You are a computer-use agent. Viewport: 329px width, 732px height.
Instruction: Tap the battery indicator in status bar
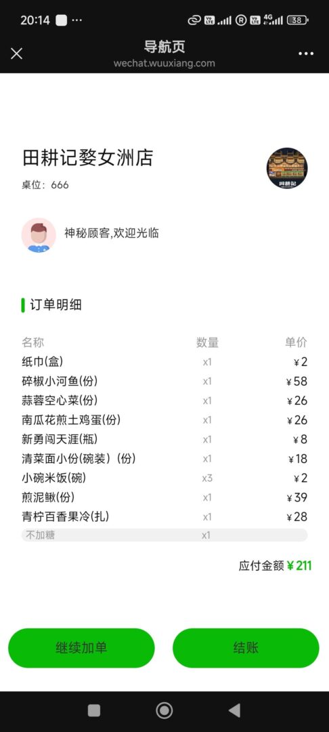[297, 20]
